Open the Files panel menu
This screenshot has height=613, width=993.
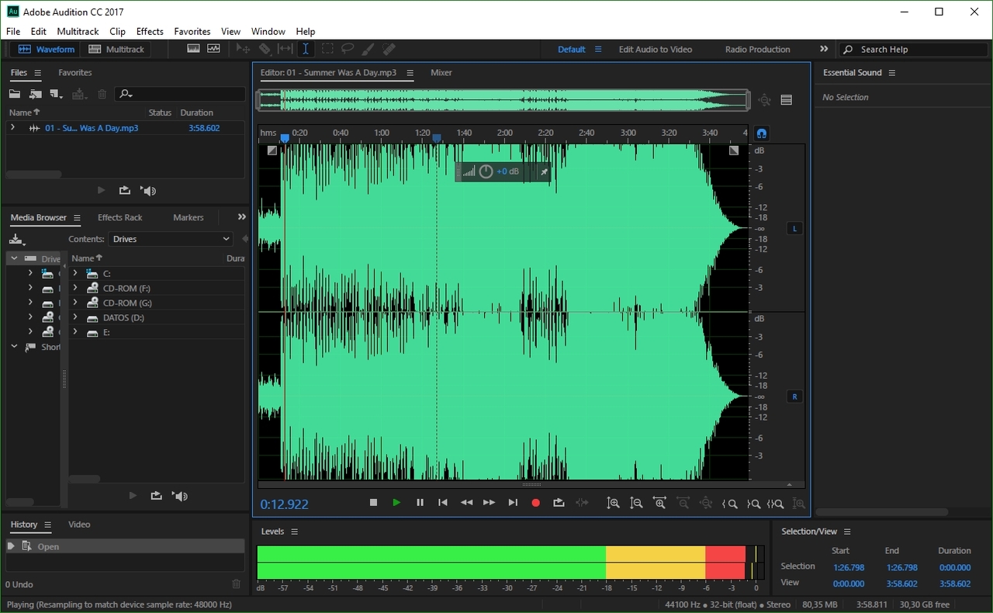click(37, 72)
